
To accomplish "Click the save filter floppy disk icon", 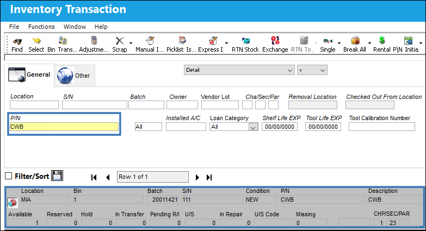I will point(57,176).
